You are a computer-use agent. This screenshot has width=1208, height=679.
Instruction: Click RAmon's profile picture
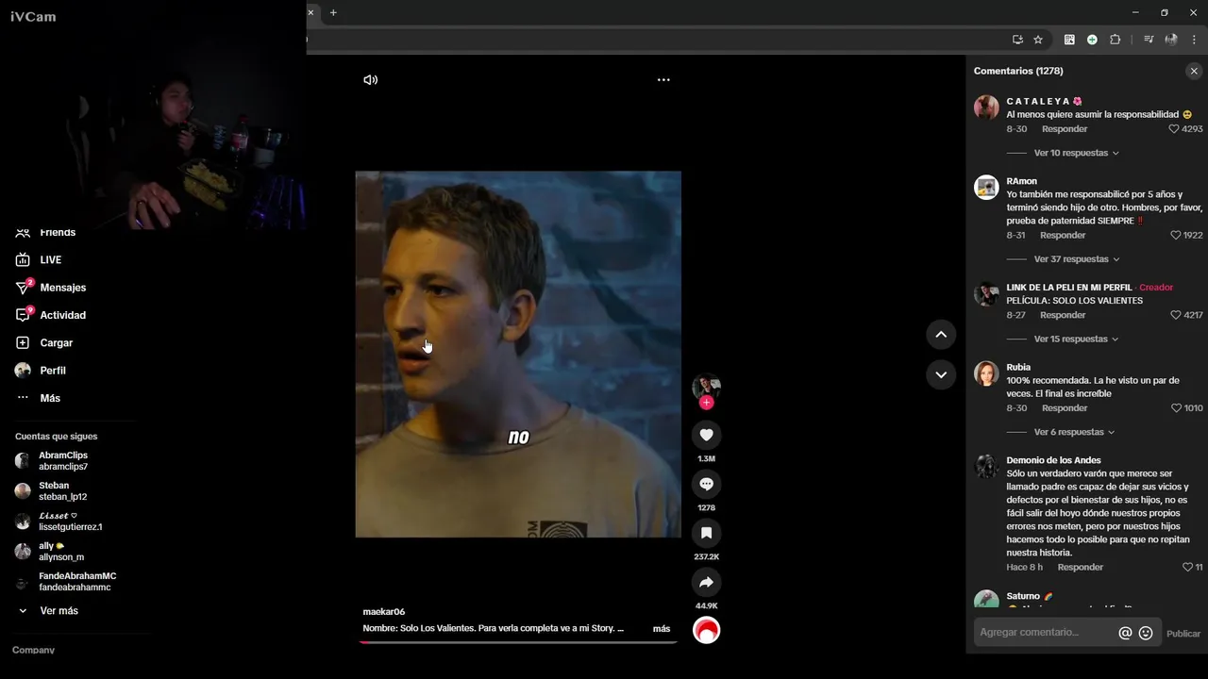tap(986, 187)
